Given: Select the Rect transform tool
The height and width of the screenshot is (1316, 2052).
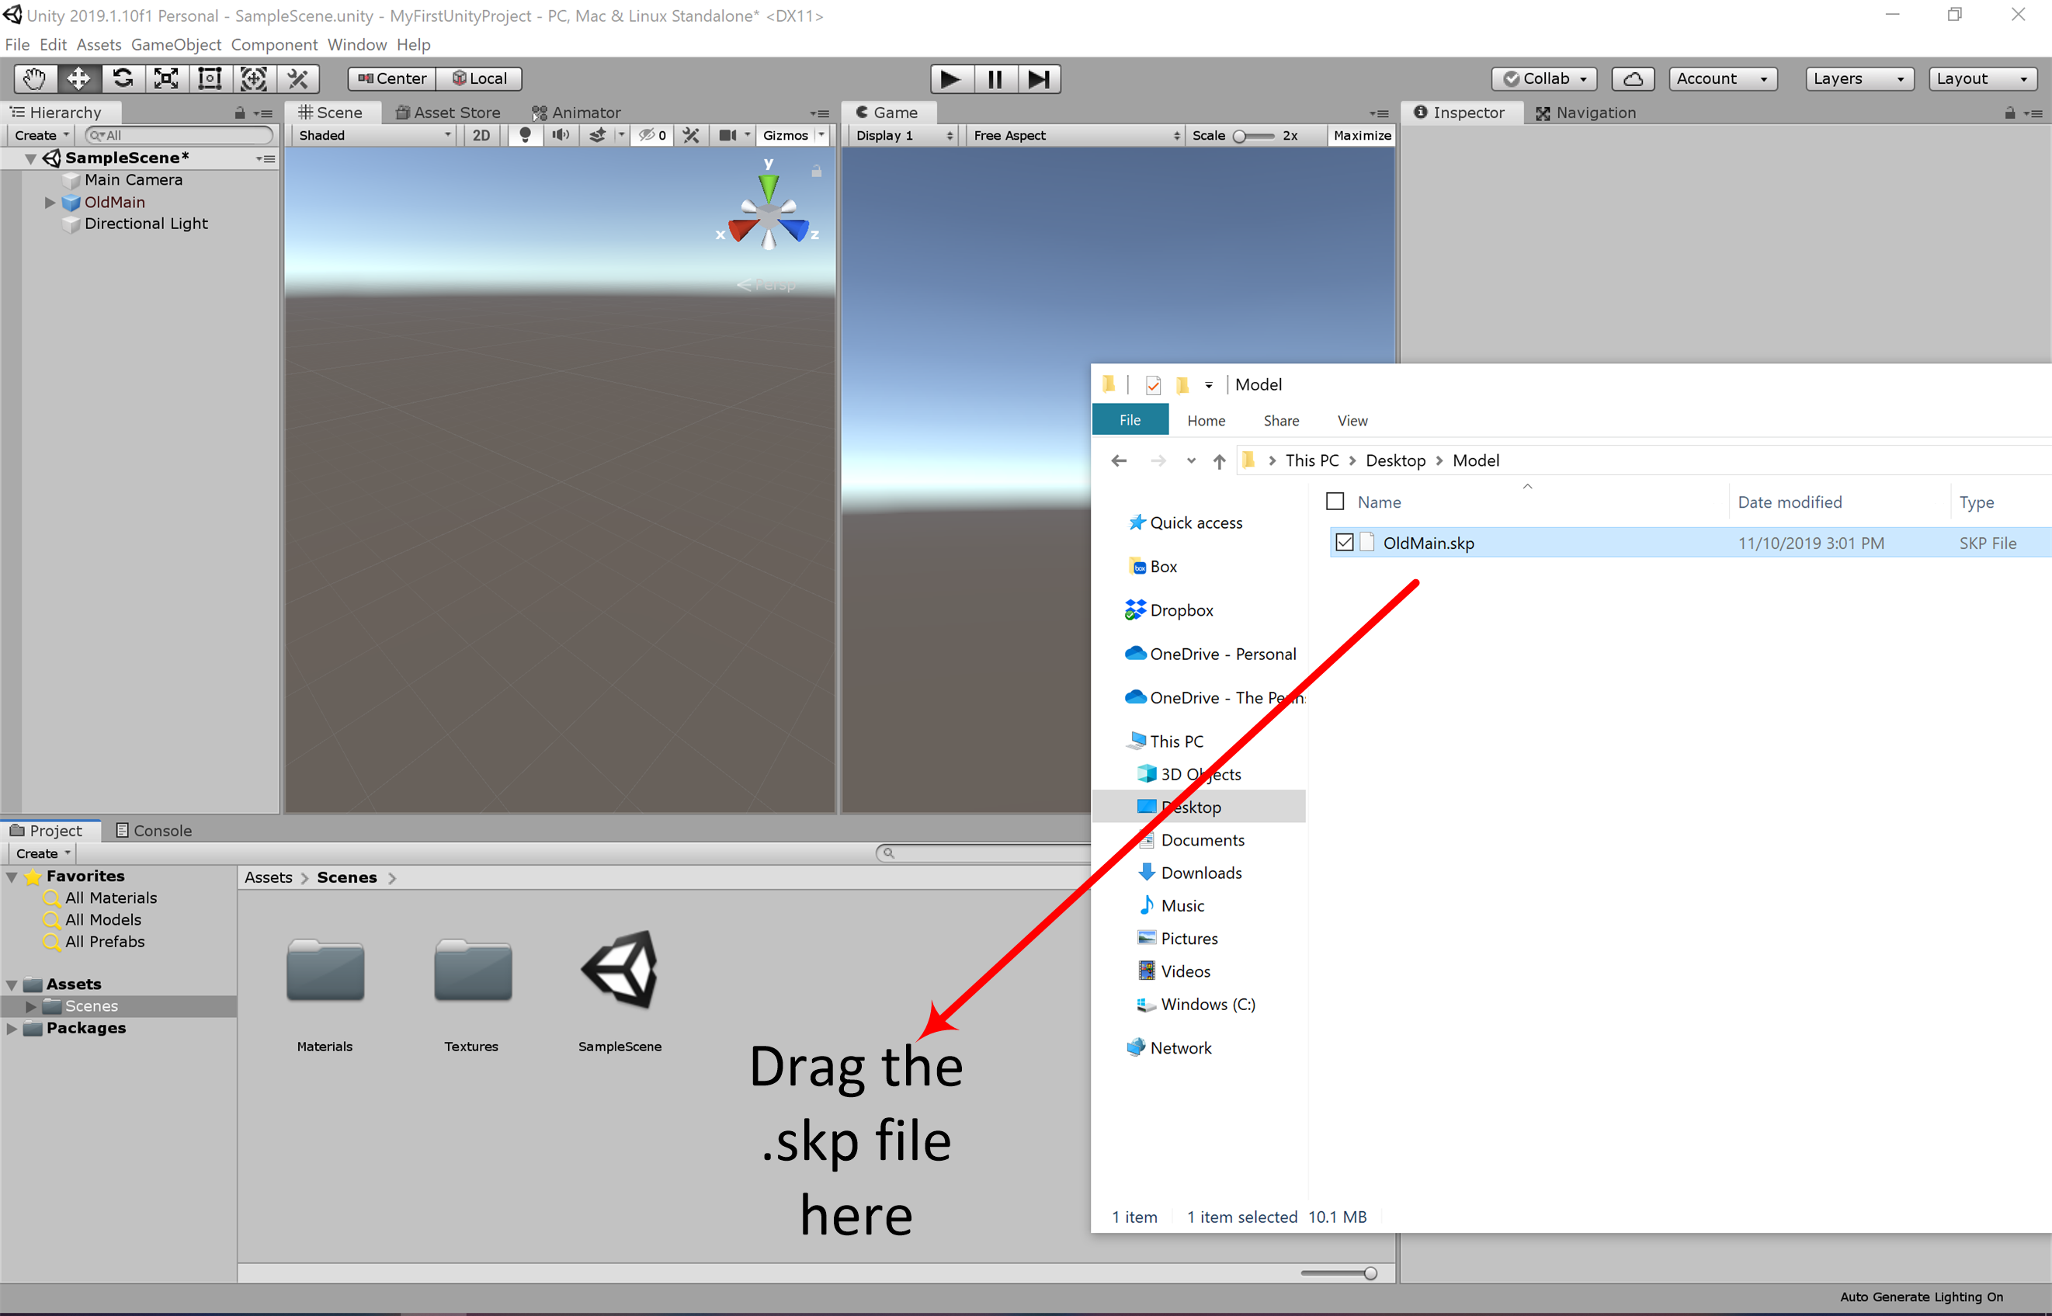Looking at the screenshot, I should (210, 78).
